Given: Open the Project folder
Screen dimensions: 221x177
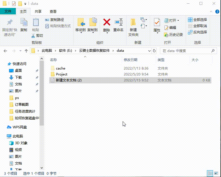Looking at the screenshot, I should (x=61, y=74).
